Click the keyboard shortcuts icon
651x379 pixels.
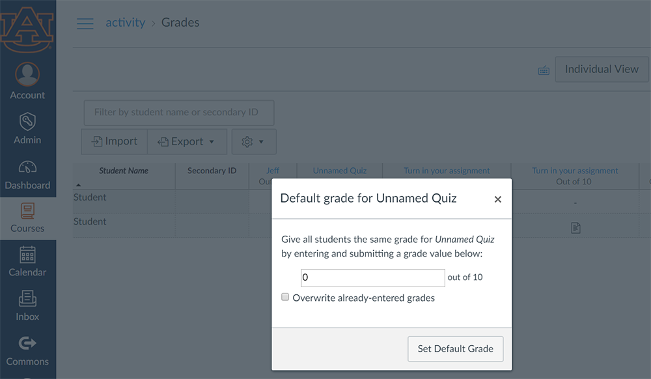544,70
